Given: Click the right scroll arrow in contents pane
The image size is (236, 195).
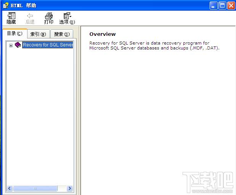Looking at the screenshot, I should pos(70,188).
